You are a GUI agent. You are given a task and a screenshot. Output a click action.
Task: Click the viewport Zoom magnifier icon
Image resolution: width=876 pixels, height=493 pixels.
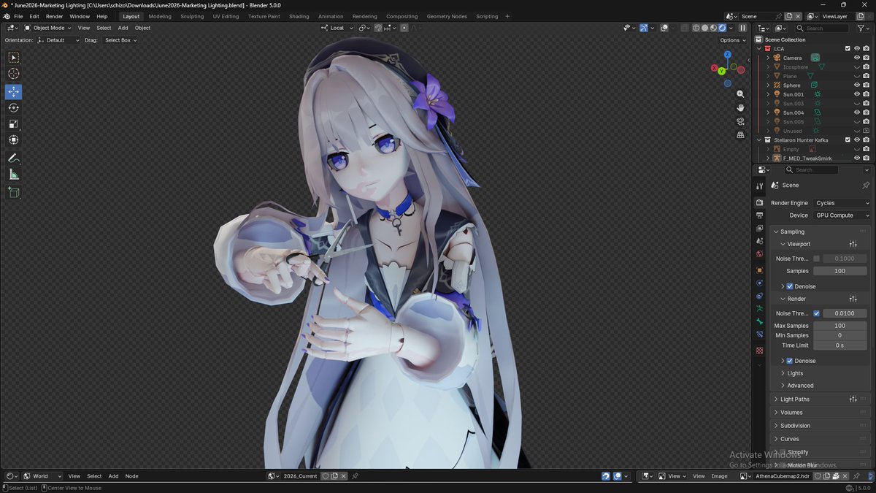(740, 94)
